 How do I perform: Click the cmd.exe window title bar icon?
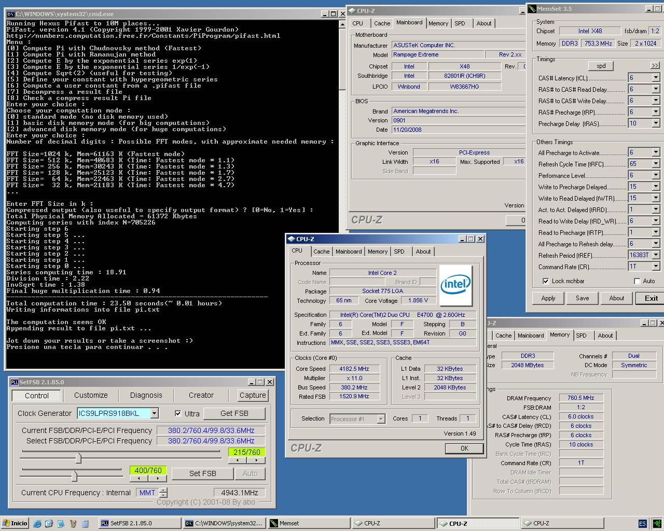10,14
